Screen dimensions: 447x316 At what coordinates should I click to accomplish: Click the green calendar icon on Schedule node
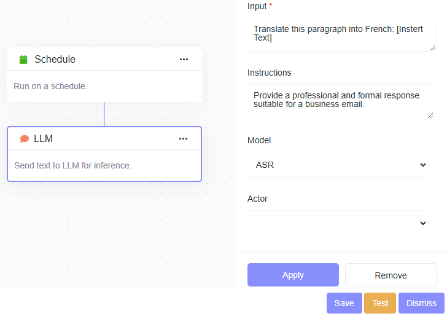coord(23,60)
